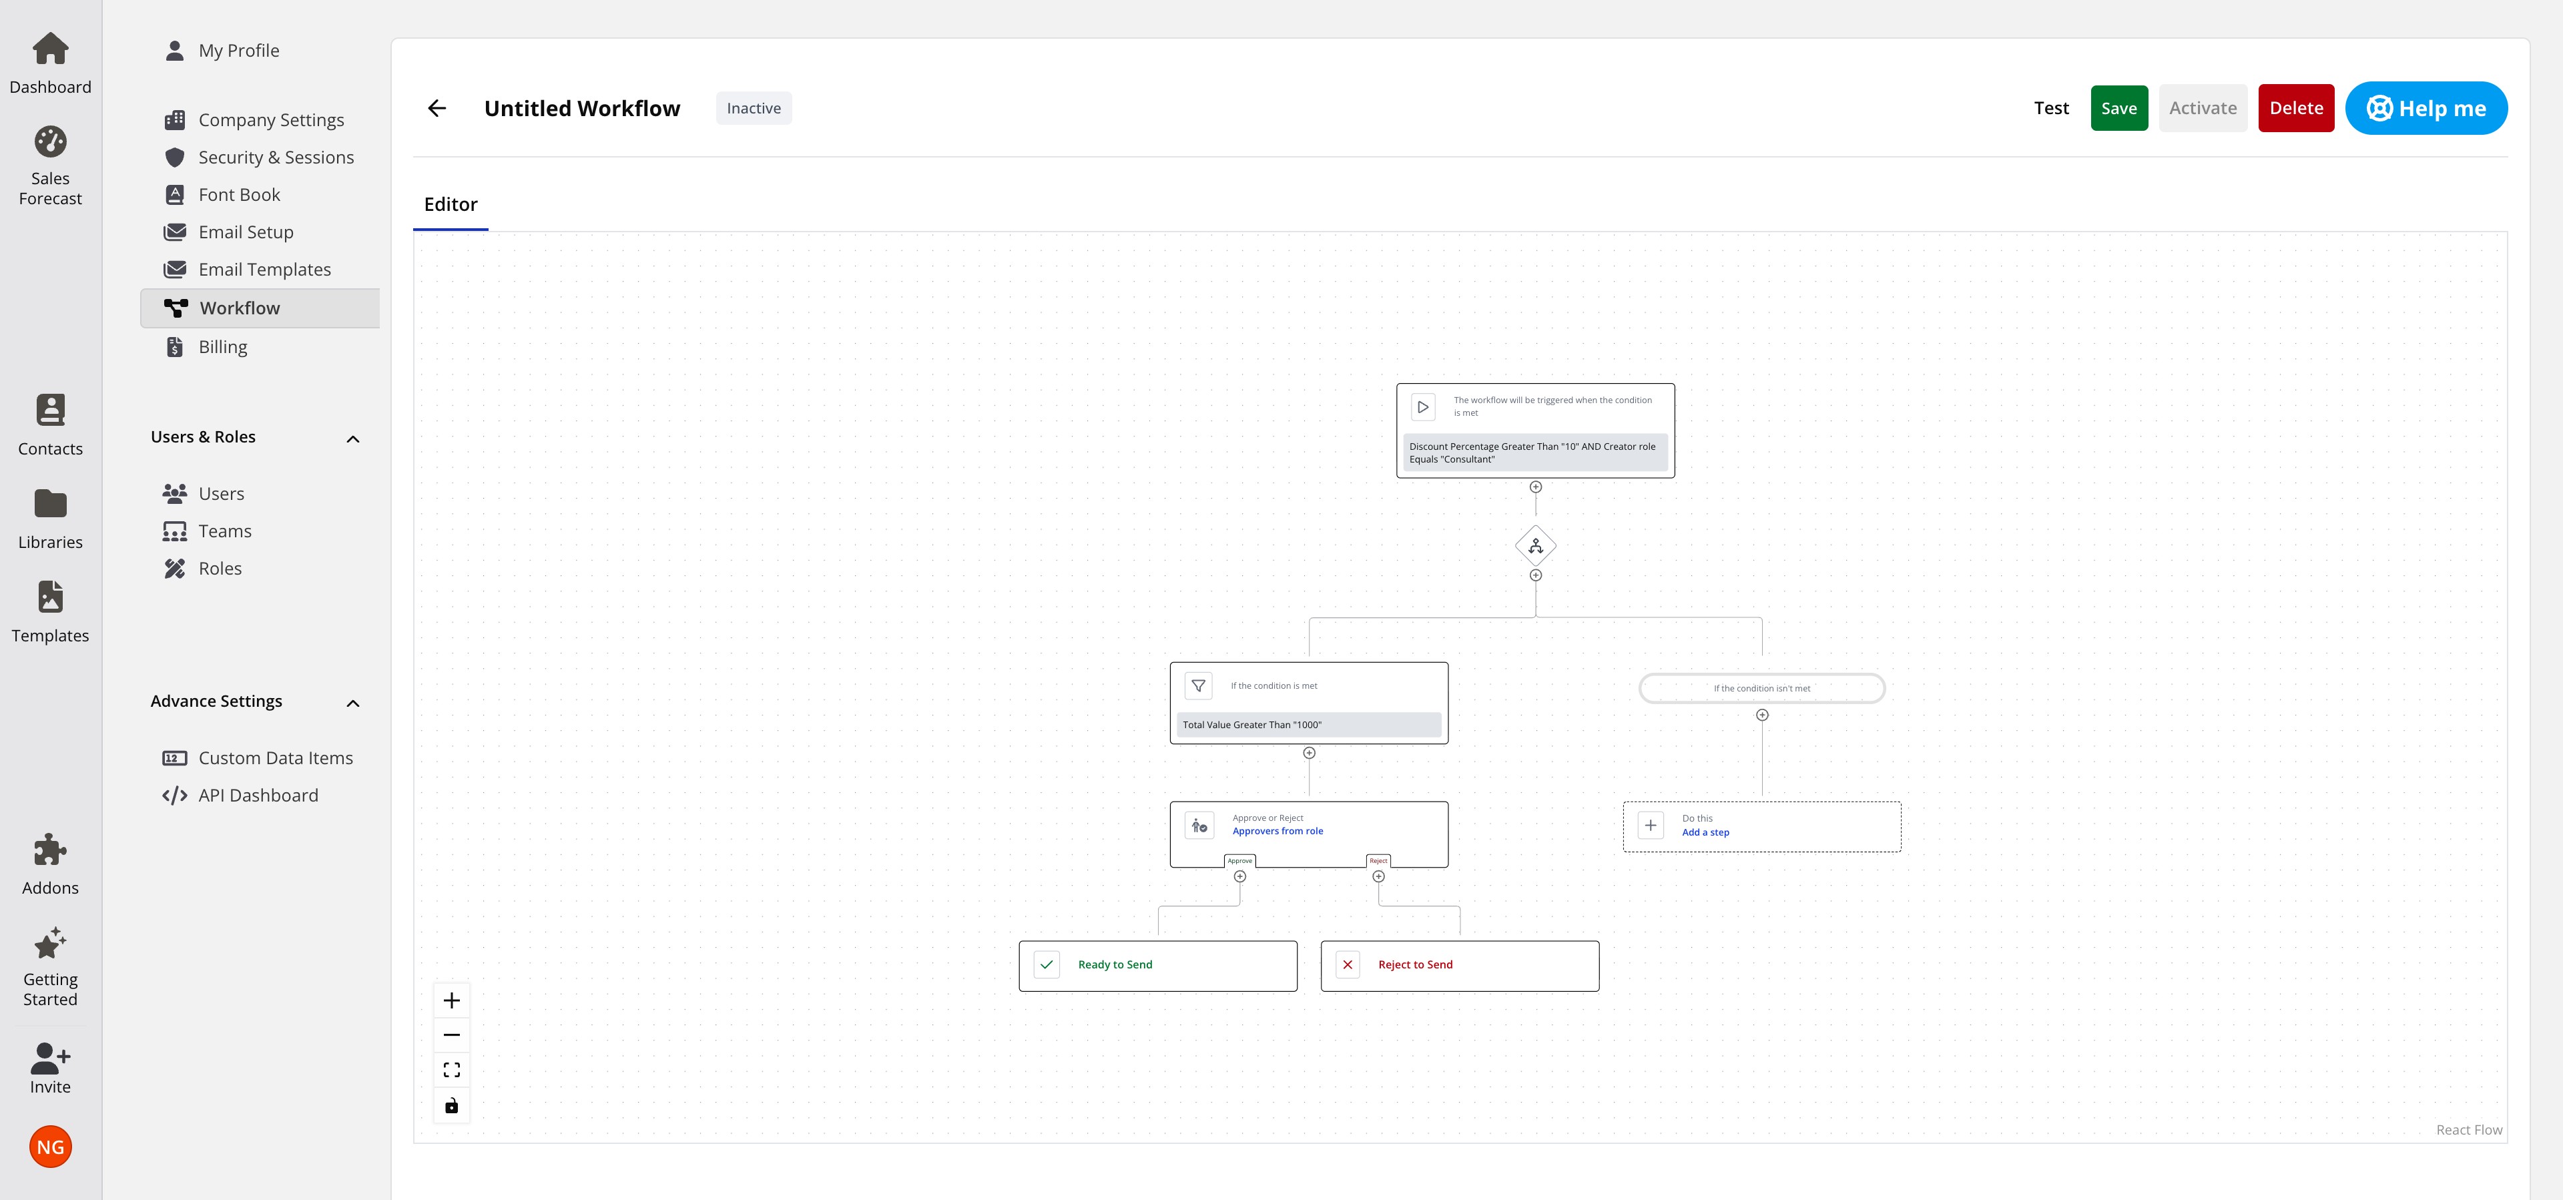Screen dimensions: 2563x1200
Task: Open Email Templates in settings menu
Action: [x=265, y=270]
